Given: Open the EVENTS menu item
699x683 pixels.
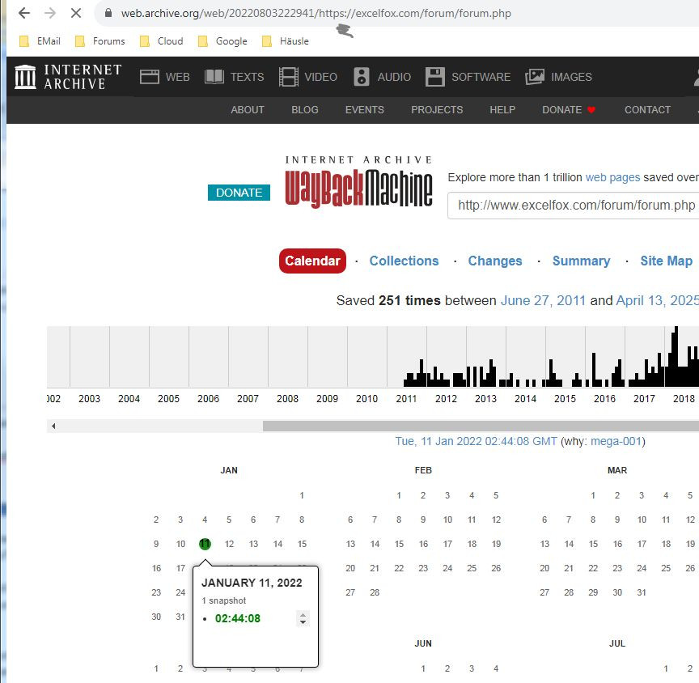Looking at the screenshot, I should pyautogui.click(x=365, y=110).
